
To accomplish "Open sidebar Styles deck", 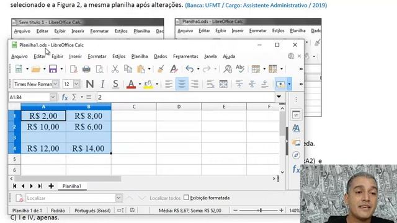I will (296, 128).
